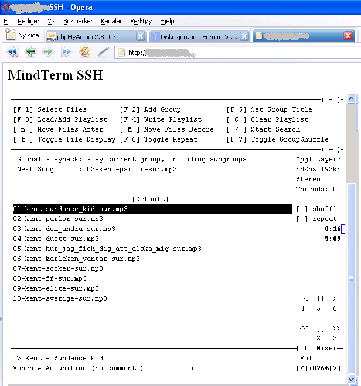Click the vertical scrollbar thumb
361x386 pixels.
352,278
